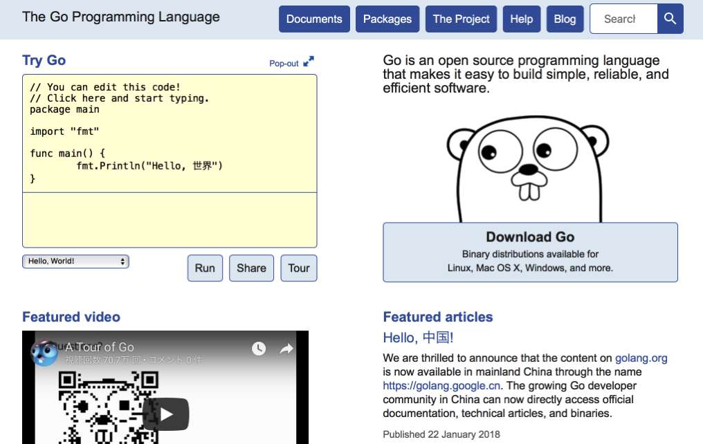This screenshot has height=444, width=703.
Task: Open the Documents page
Action: [313, 19]
